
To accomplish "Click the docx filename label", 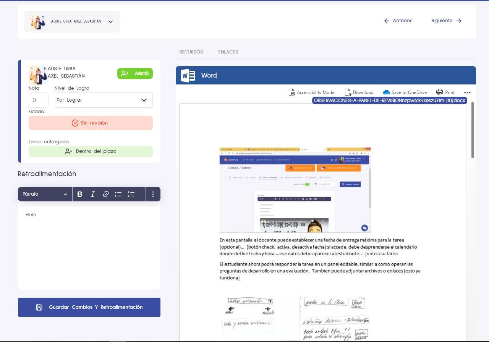I will [390, 100].
